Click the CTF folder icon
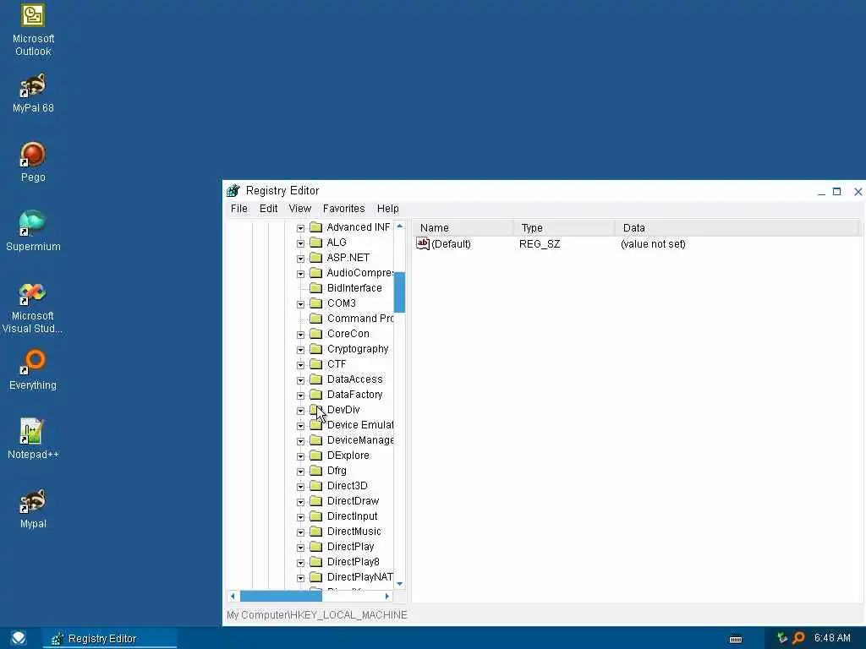 316,364
